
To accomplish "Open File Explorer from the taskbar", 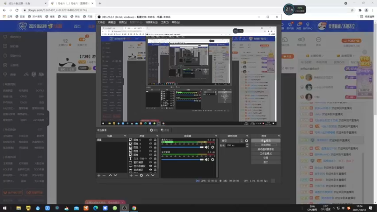I will click(18, 208).
